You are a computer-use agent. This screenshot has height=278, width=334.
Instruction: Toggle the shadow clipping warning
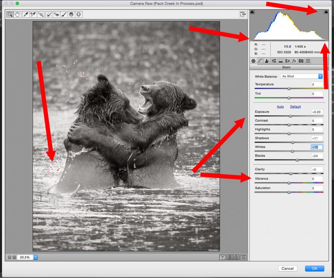coord(252,12)
